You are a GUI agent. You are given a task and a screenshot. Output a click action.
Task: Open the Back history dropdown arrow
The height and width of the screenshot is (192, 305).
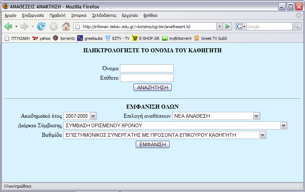[17, 27]
